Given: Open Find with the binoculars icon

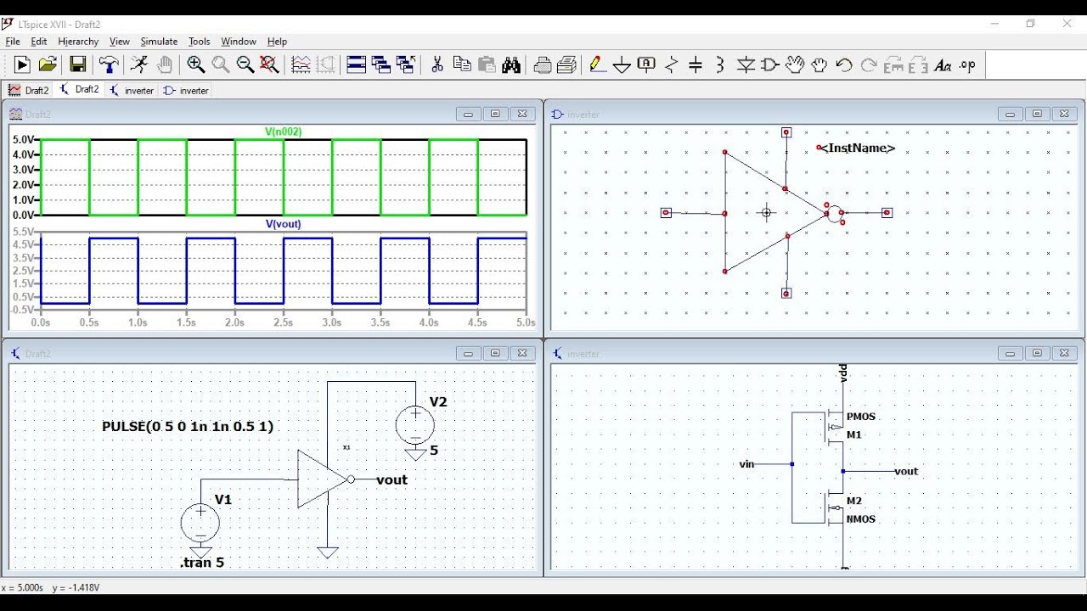Looking at the screenshot, I should [511, 65].
